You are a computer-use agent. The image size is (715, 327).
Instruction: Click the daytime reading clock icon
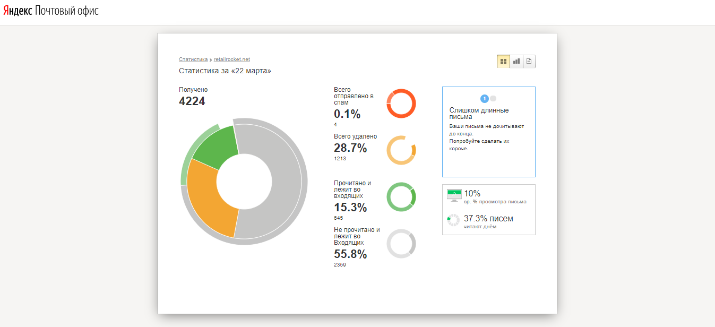pyautogui.click(x=453, y=220)
